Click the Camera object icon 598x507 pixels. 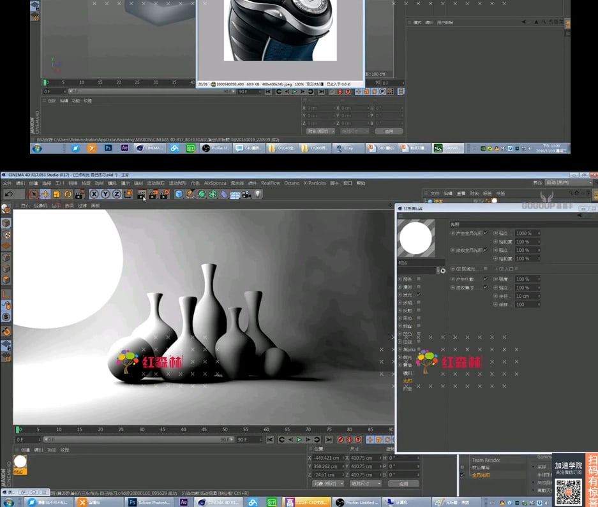(246, 195)
